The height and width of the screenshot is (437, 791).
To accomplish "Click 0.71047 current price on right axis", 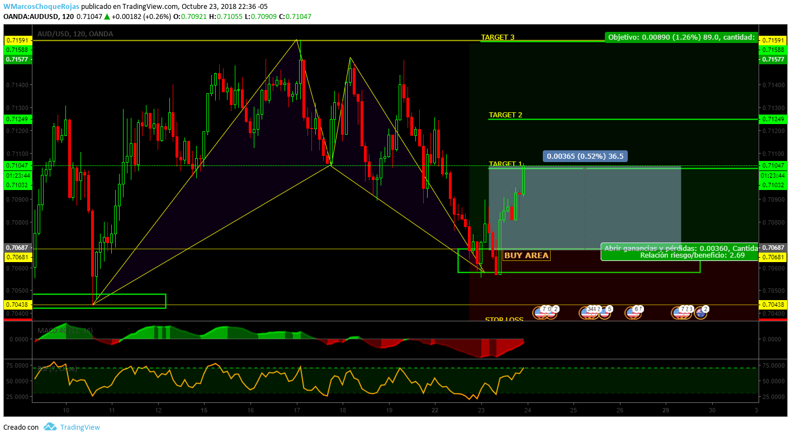I will click(x=773, y=165).
